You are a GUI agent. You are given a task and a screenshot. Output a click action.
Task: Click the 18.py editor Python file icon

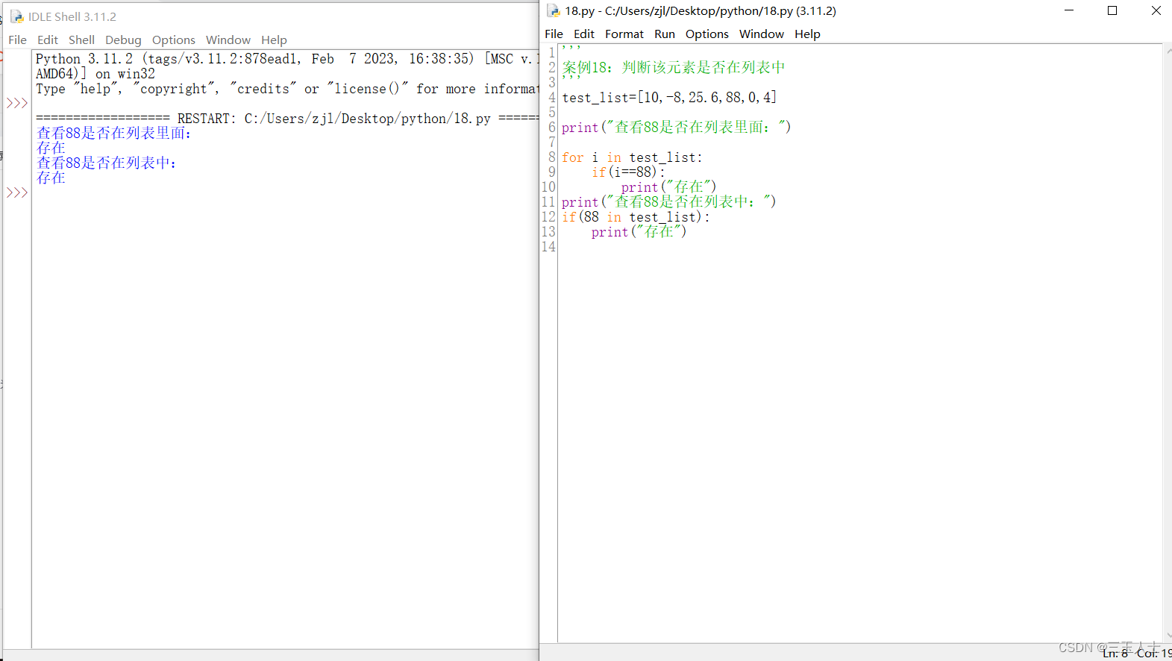[553, 10]
